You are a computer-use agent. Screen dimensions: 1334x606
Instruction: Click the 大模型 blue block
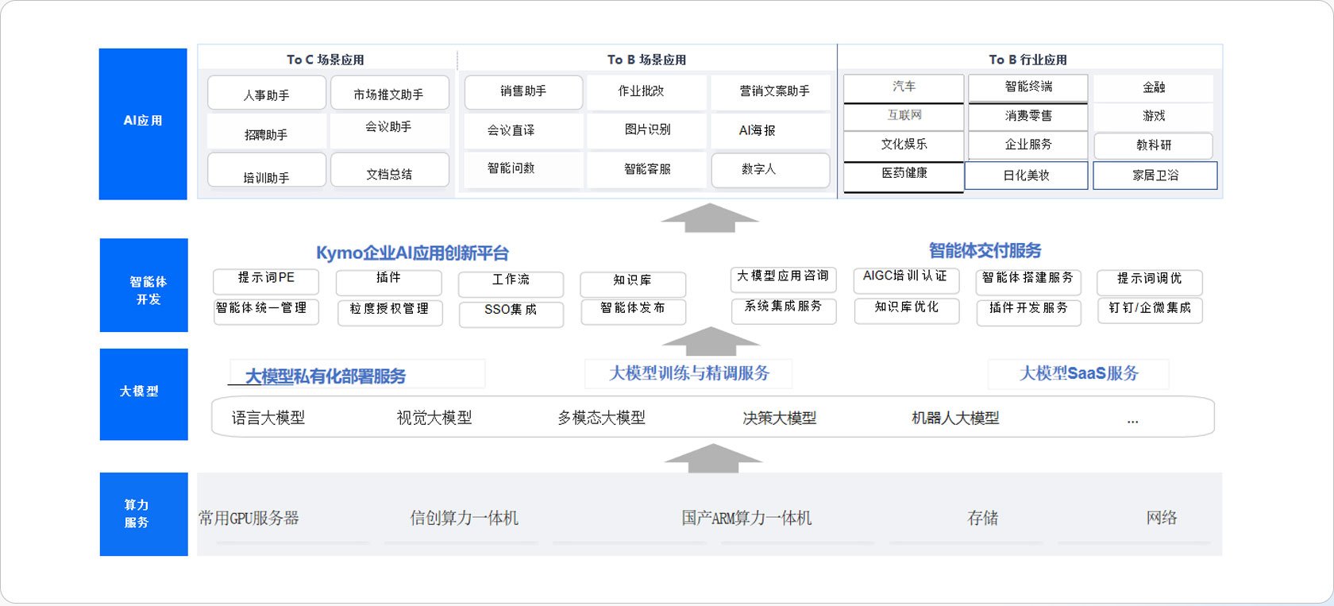tap(144, 394)
